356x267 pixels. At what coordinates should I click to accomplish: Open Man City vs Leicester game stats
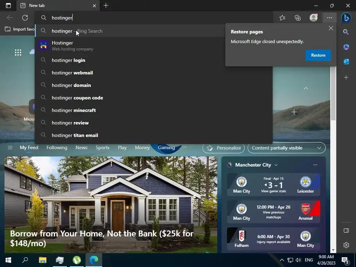274,185
